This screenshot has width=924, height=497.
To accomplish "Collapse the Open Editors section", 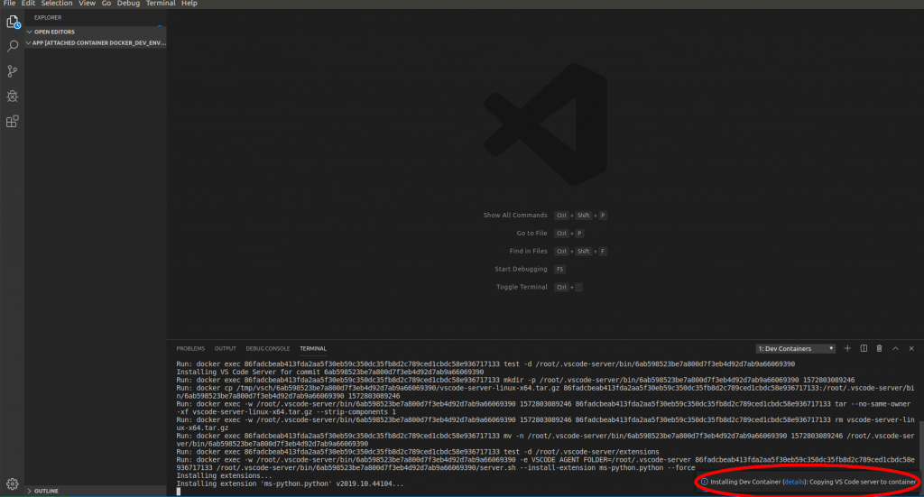I will [x=96, y=32].
